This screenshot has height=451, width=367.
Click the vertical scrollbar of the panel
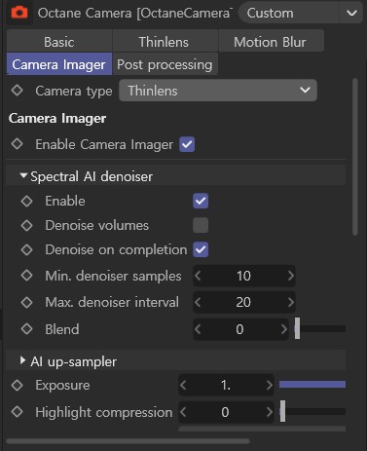point(355,157)
